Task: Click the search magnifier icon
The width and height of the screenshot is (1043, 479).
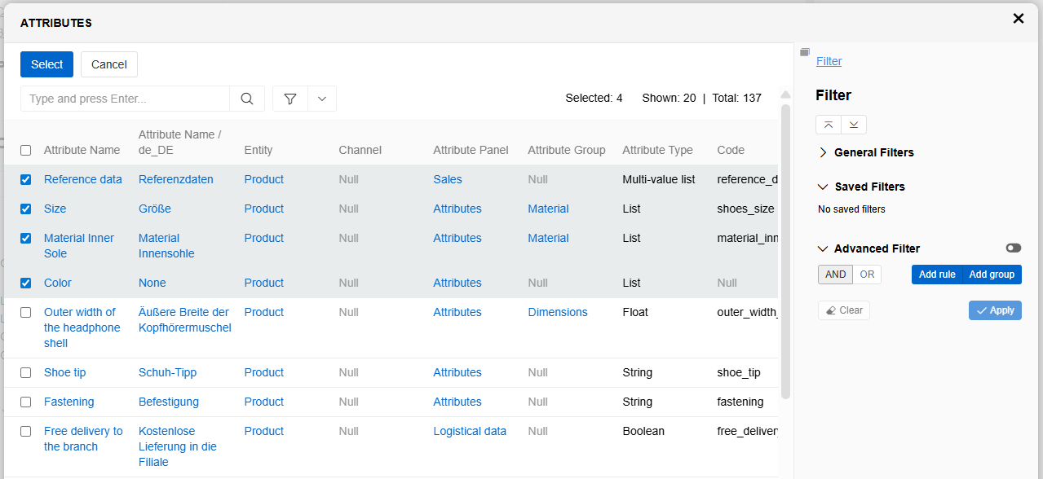Action: (247, 99)
